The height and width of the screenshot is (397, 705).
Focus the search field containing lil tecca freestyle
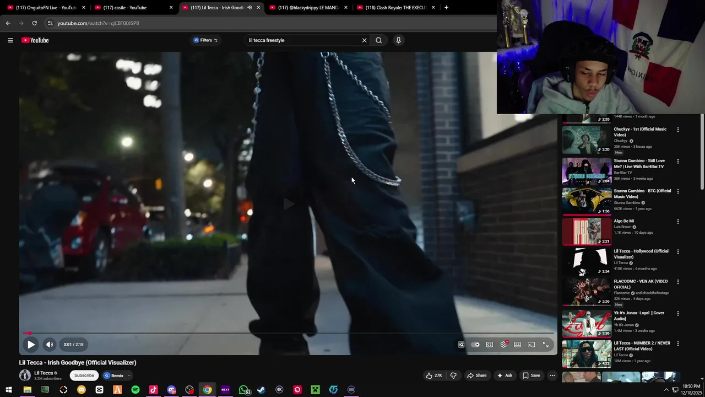(302, 40)
